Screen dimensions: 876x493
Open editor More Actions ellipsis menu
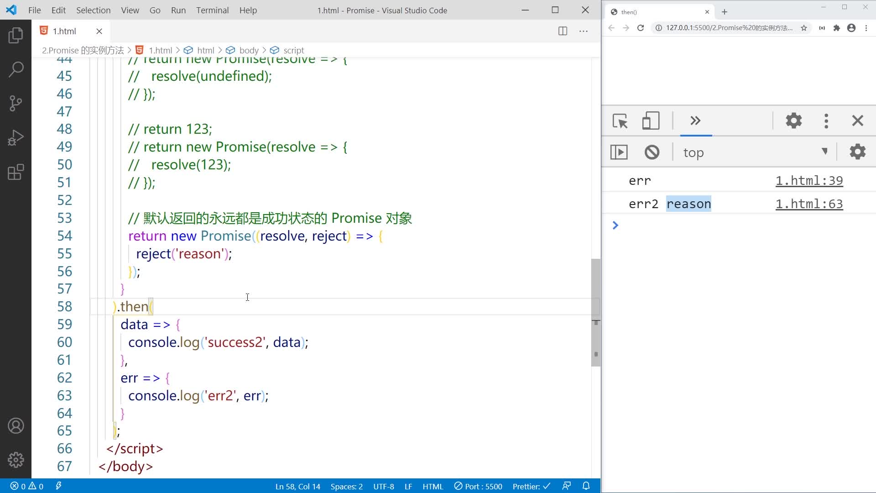[x=583, y=31]
